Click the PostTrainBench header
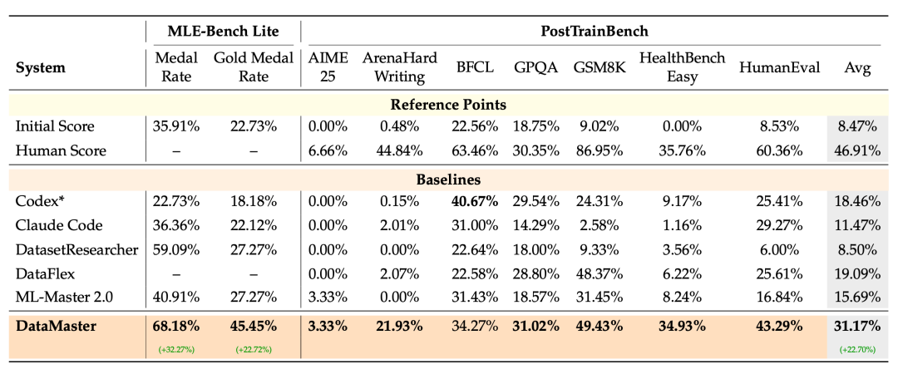898x369 pixels. (x=595, y=31)
